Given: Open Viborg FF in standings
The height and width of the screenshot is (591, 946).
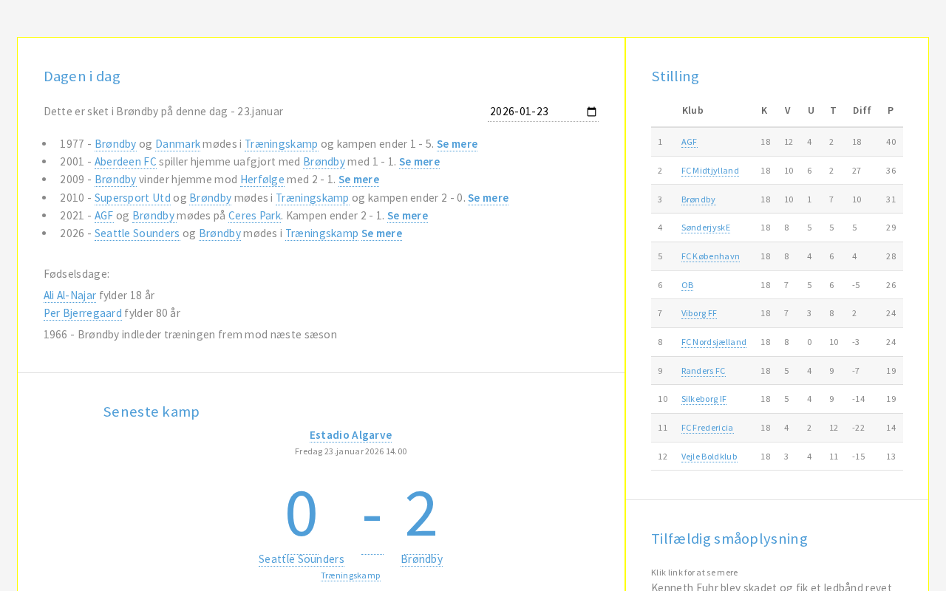Looking at the screenshot, I should point(699,313).
